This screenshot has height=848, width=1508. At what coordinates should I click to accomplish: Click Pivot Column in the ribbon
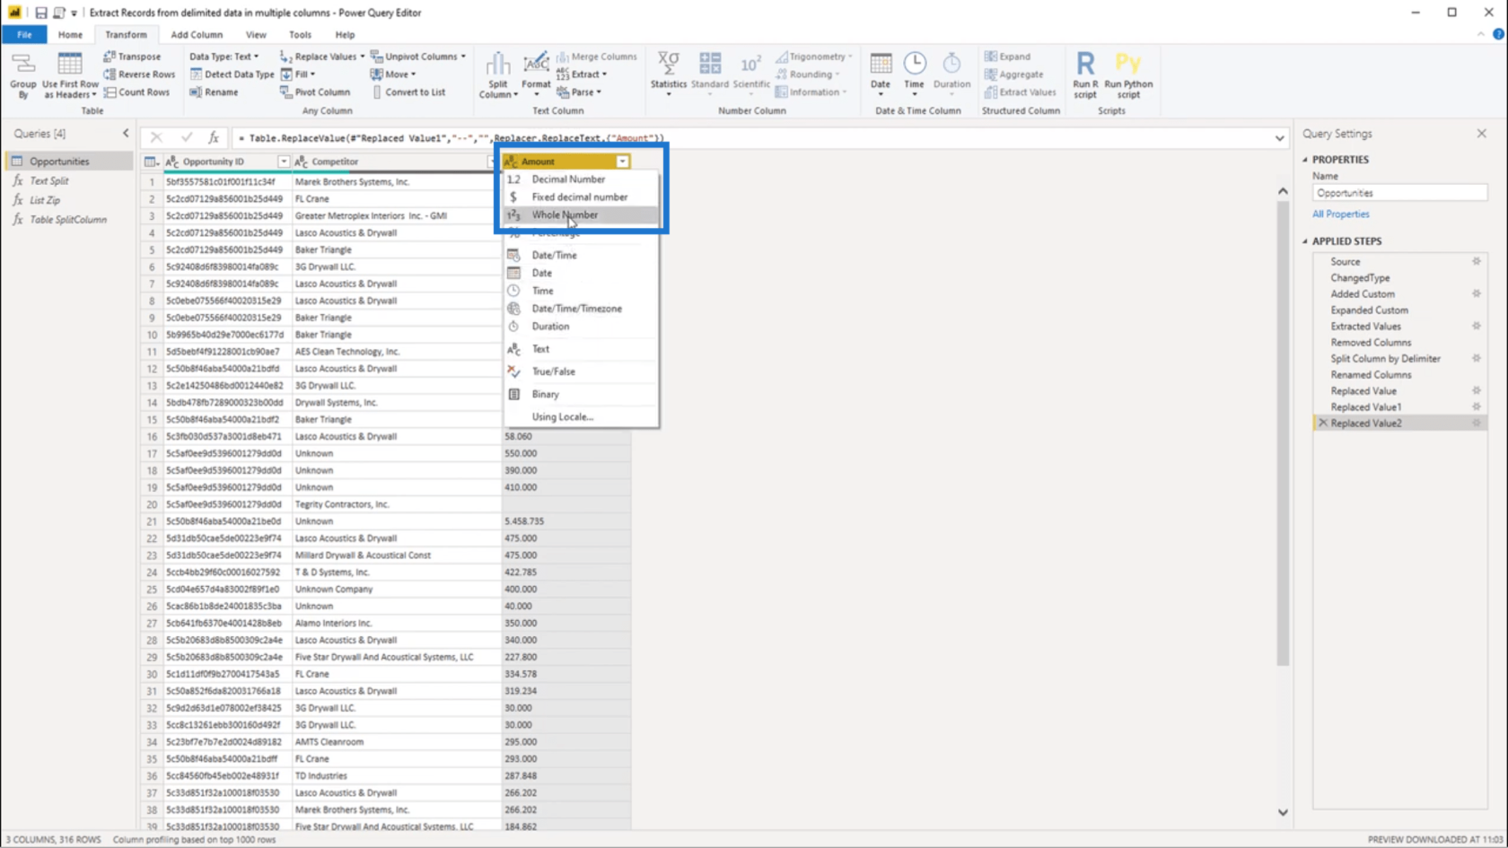pos(315,92)
